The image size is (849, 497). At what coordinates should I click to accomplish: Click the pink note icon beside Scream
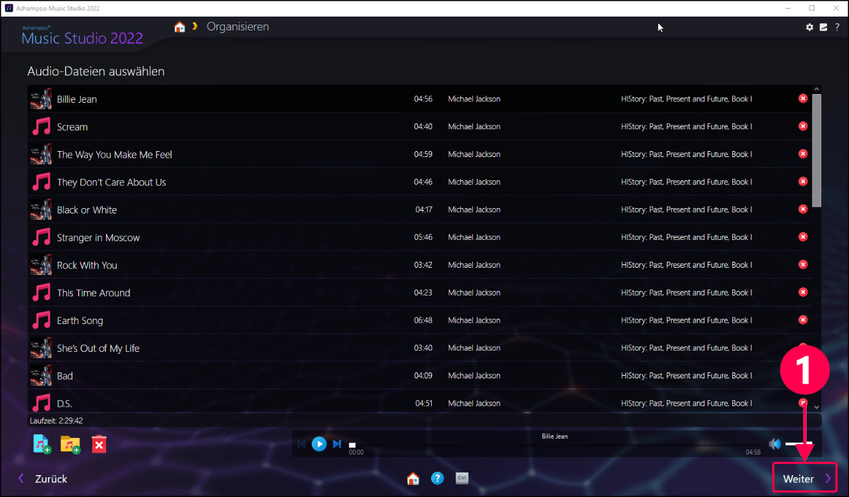point(41,127)
